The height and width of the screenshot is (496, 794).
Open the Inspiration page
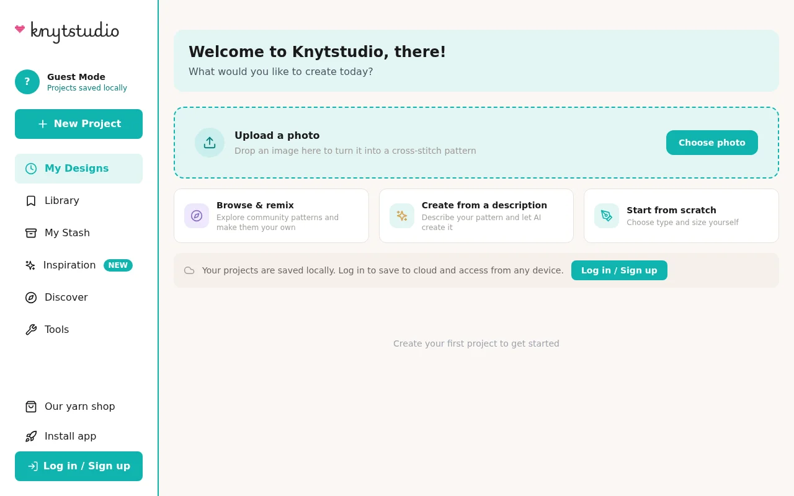(x=79, y=265)
